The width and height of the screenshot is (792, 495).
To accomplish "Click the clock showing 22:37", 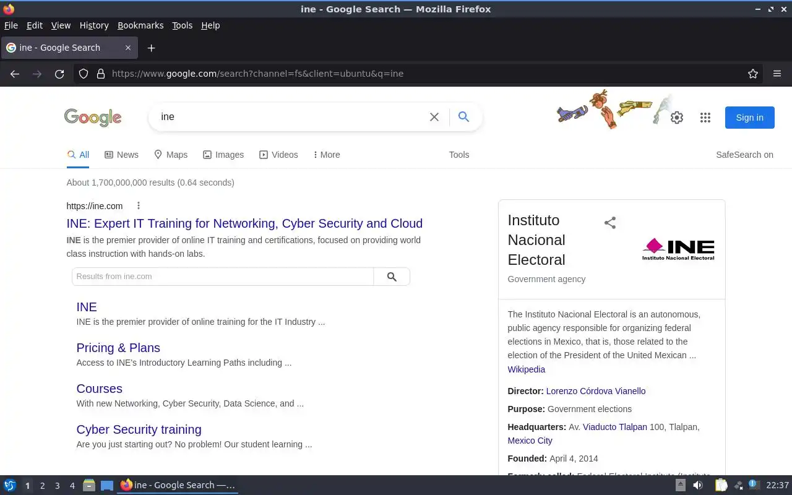I will [777, 486].
